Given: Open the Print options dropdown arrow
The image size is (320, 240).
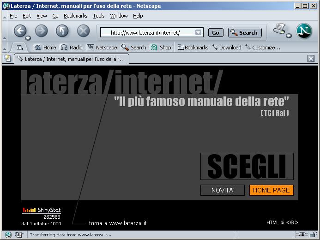Looking at the screenshot, I should pyautogui.click(x=289, y=36).
